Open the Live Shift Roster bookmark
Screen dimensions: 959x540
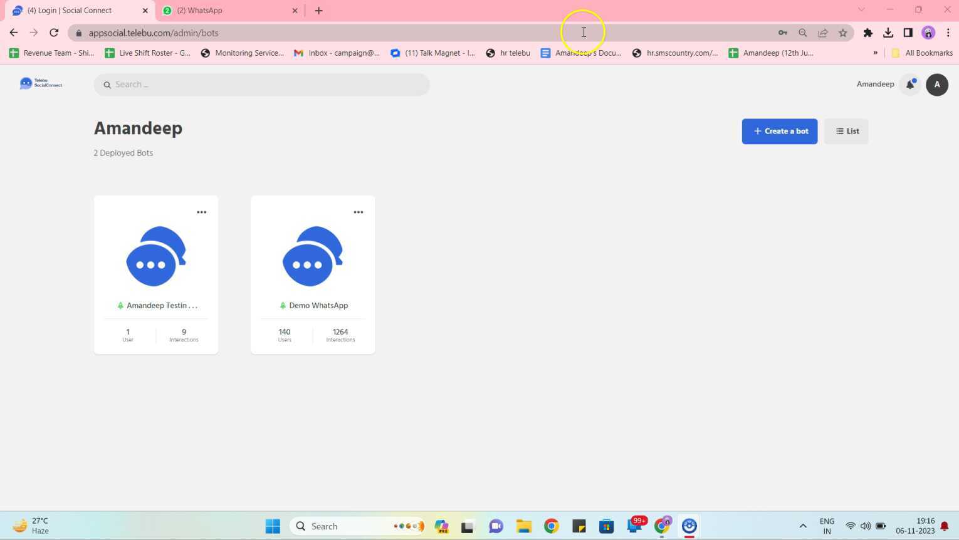(x=147, y=53)
